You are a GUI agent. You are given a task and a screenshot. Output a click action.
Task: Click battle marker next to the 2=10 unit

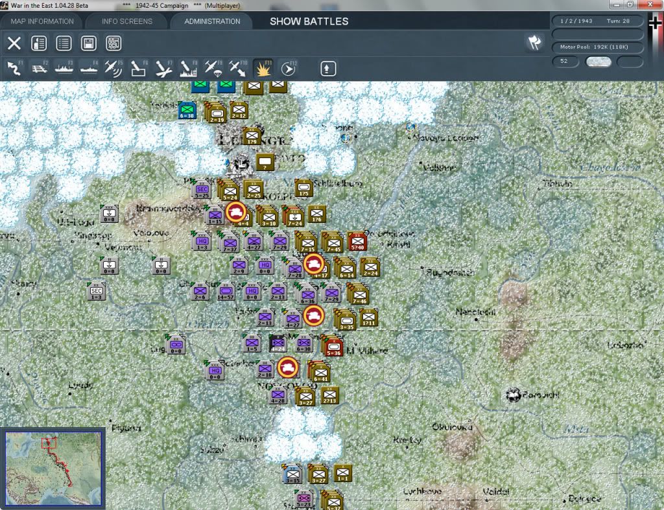click(x=288, y=367)
